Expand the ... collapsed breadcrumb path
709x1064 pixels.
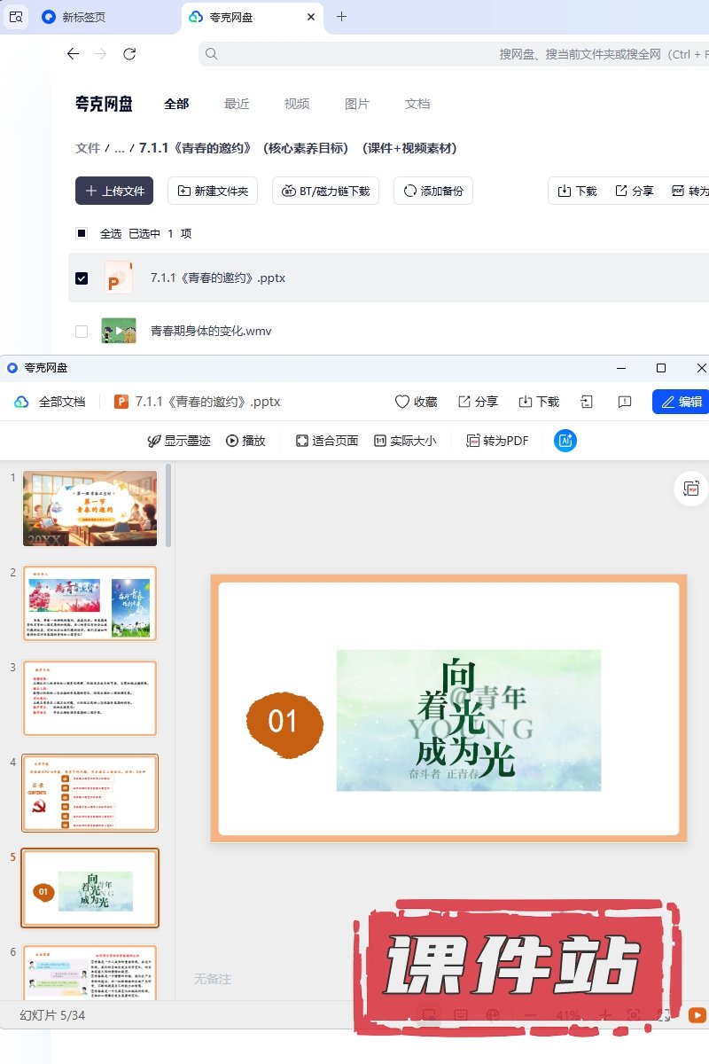pyautogui.click(x=120, y=149)
